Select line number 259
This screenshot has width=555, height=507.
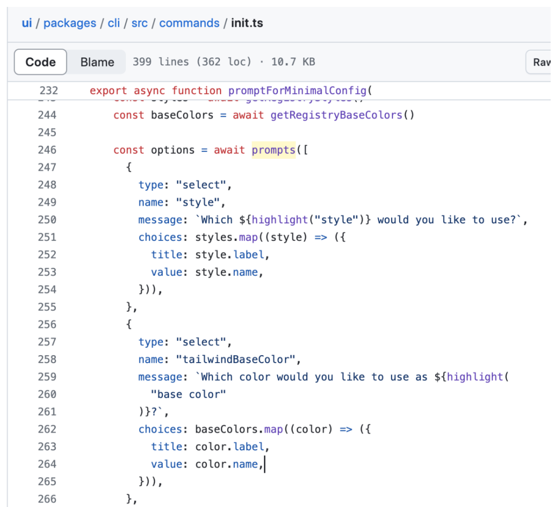pos(47,377)
